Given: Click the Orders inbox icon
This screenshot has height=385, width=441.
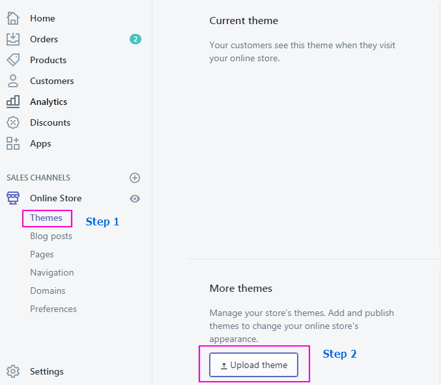Looking at the screenshot, I should [x=13, y=39].
